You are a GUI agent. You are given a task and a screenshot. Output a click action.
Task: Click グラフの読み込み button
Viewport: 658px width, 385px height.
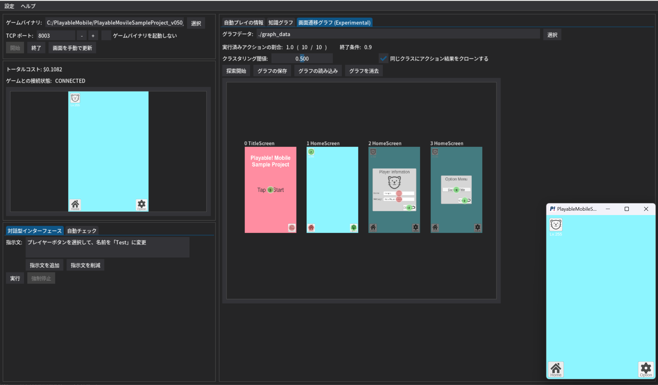318,71
